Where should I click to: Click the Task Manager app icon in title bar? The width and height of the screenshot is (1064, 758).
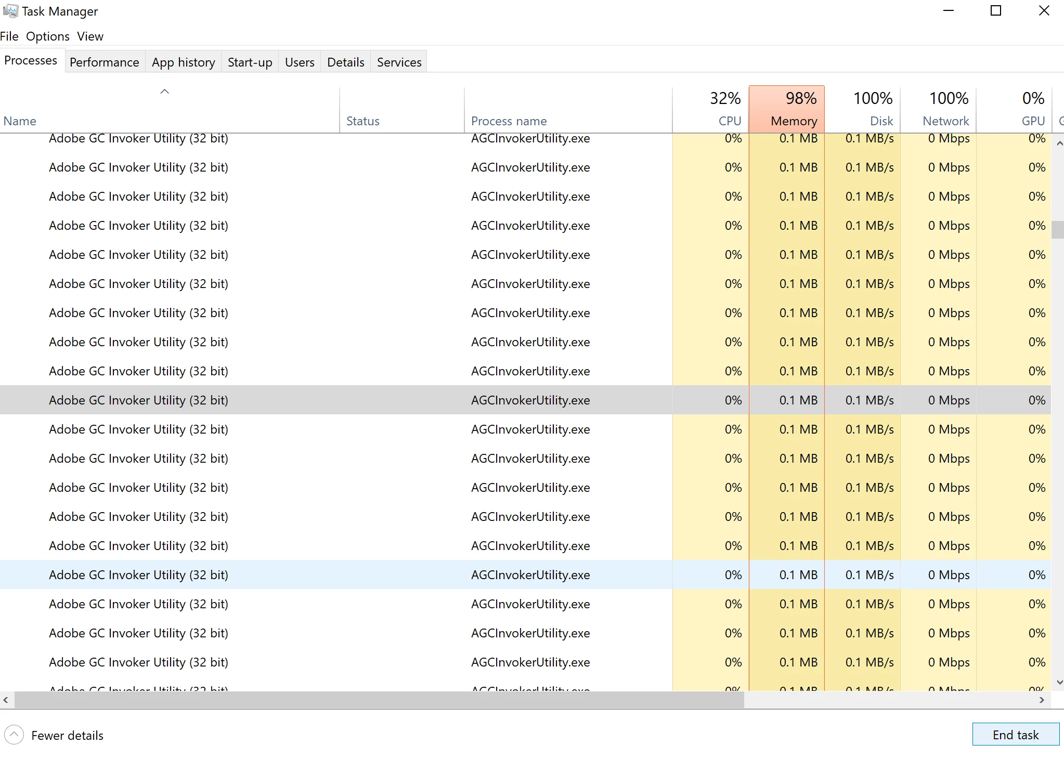point(10,11)
